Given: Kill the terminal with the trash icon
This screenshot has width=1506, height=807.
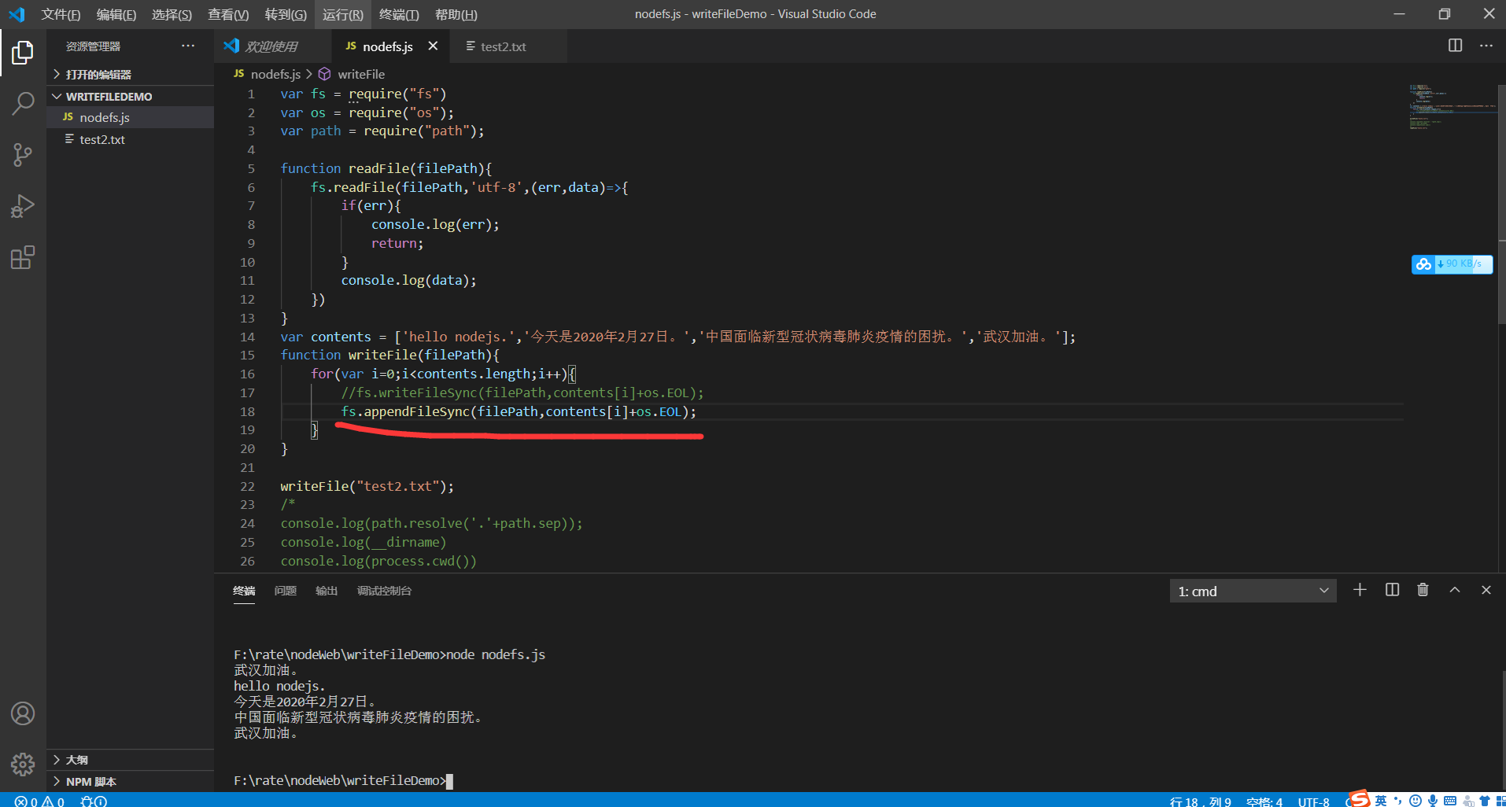Looking at the screenshot, I should pos(1423,590).
